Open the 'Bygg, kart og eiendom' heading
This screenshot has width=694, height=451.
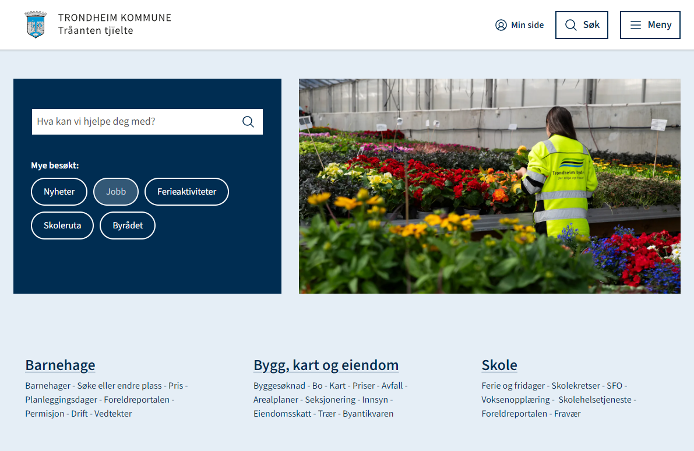(x=326, y=365)
